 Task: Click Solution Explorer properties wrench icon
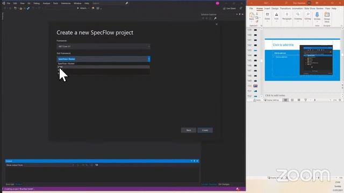click(215, 18)
